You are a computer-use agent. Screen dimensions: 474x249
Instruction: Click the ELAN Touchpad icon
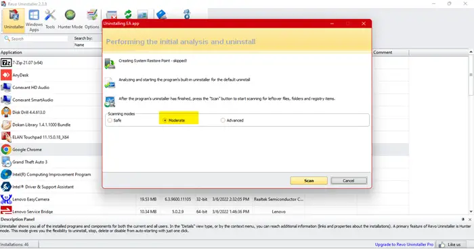pyautogui.click(x=6, y=137)
